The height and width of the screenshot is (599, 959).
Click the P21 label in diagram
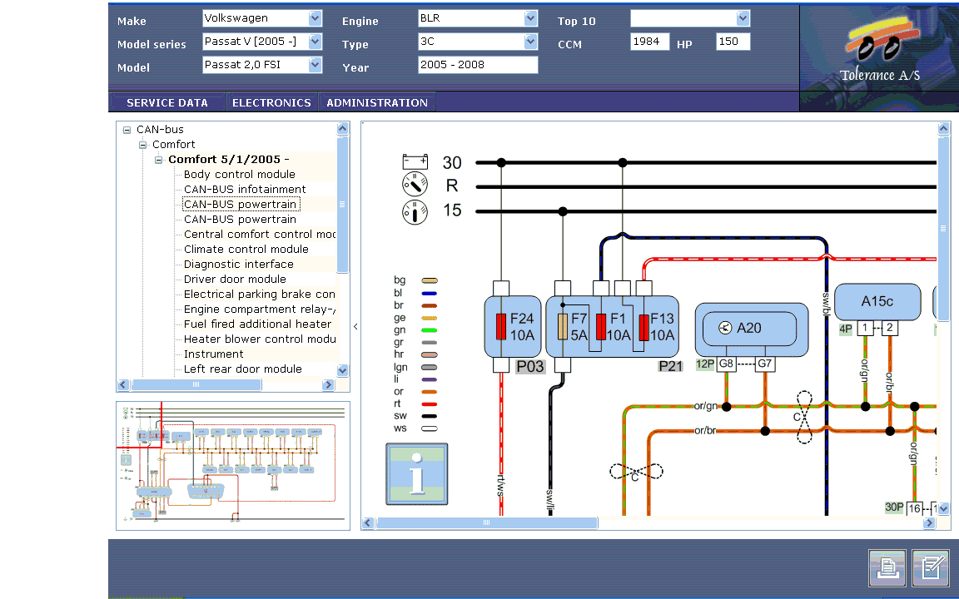pos(670,366)
